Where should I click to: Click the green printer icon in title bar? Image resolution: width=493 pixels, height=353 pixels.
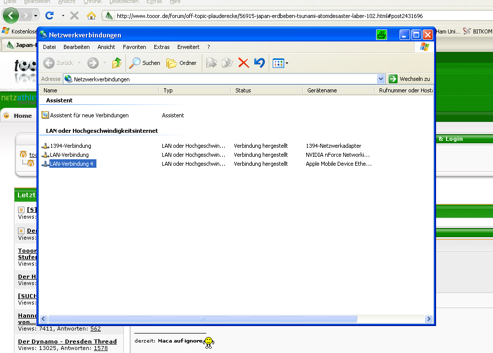pos(382,35)
